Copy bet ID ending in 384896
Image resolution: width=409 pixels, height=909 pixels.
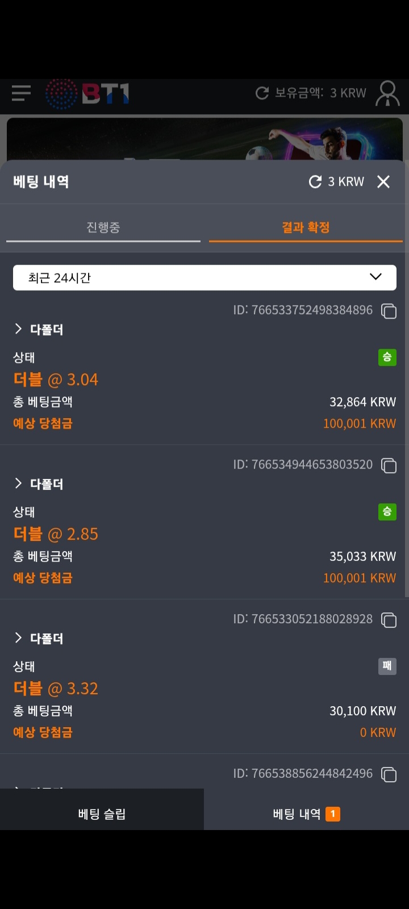(x=389, y=311)
